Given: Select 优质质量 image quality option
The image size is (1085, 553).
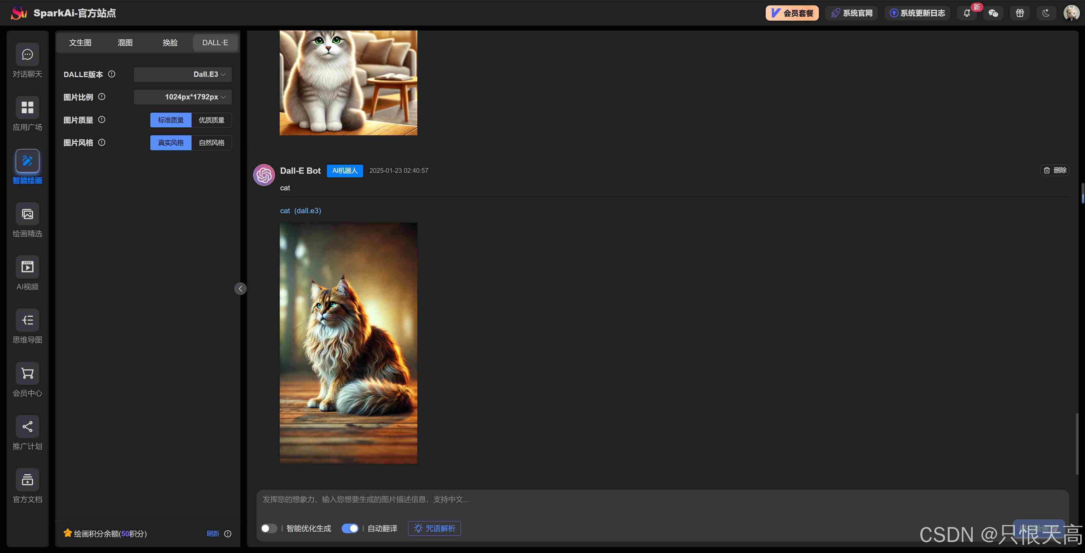Looking at the screenshot, I should click(x=211, y=120).
